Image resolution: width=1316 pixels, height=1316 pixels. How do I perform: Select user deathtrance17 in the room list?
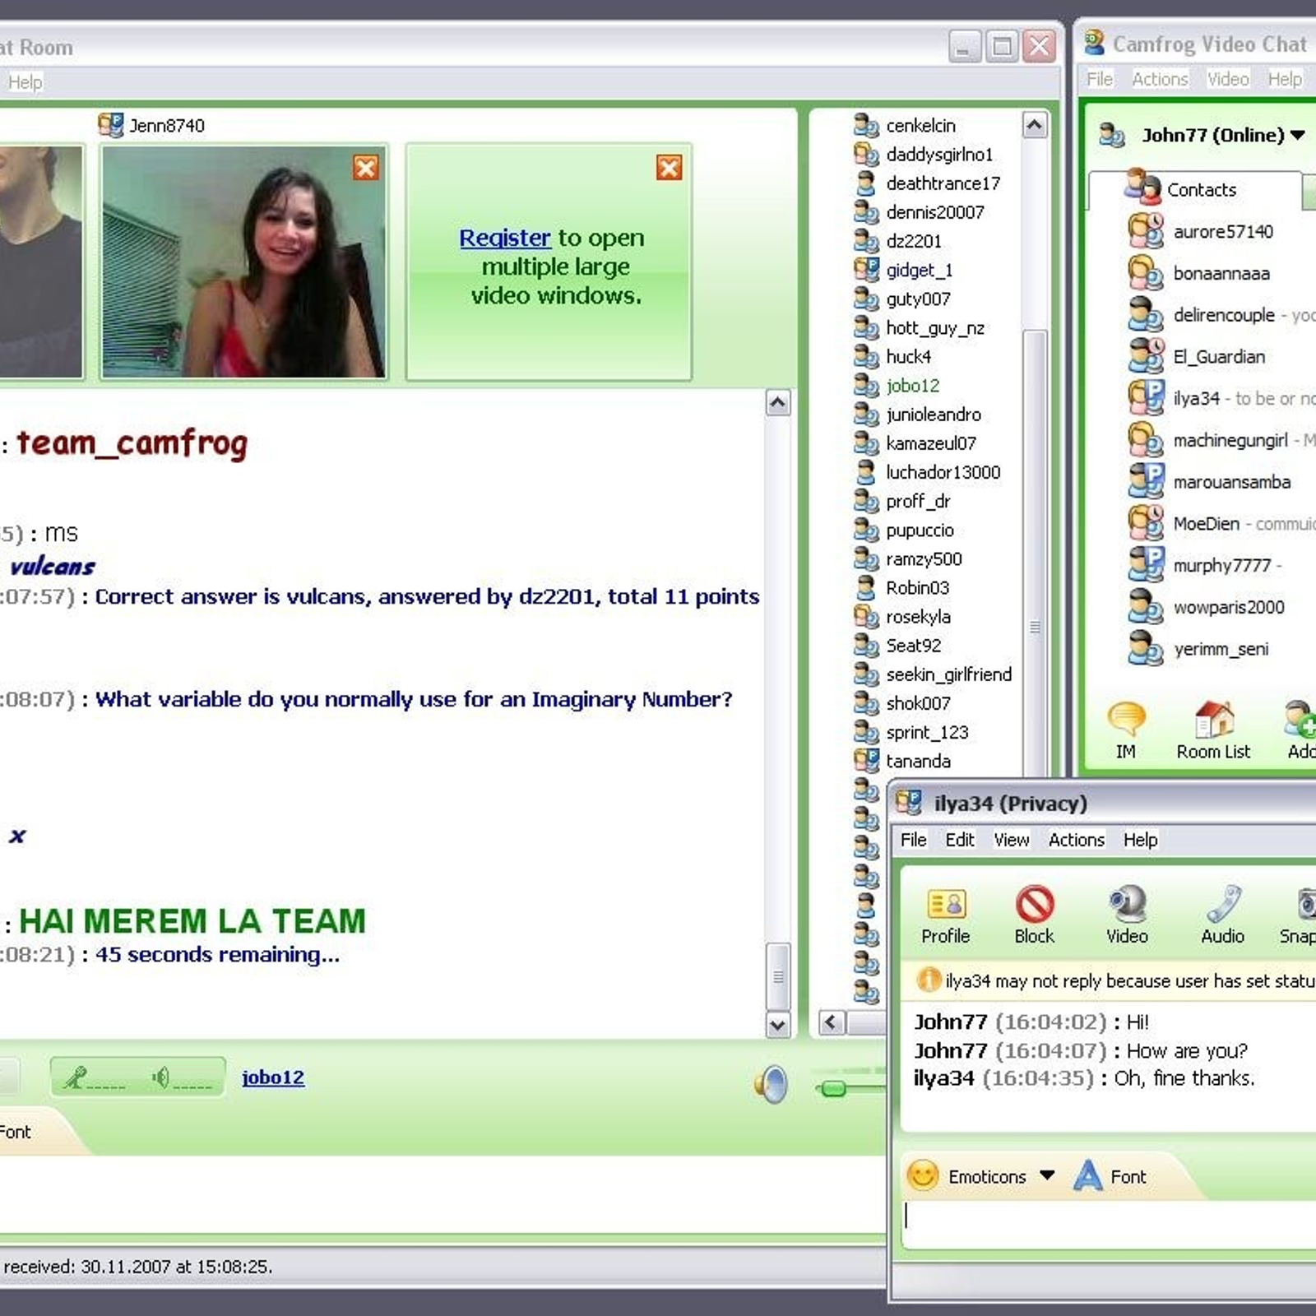point(926,183)
